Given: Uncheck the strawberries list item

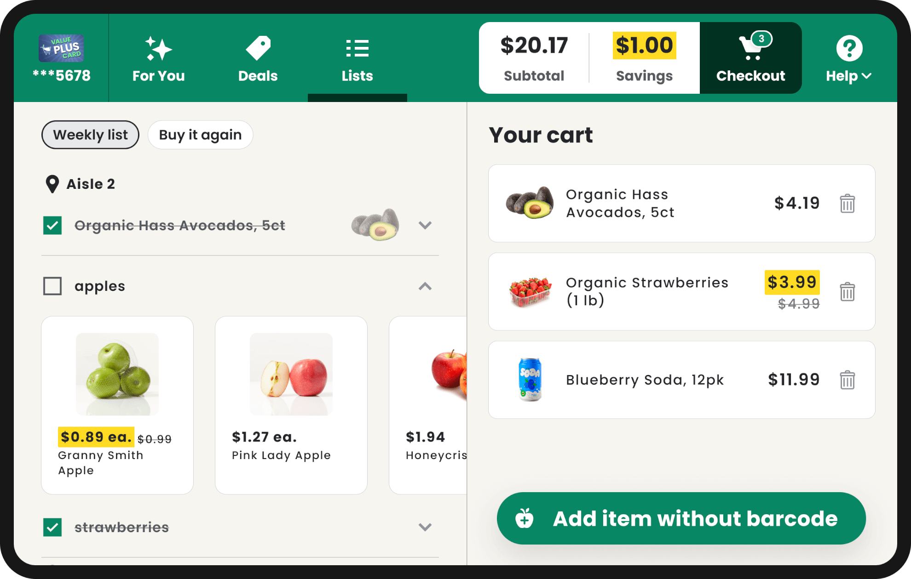Looking at the screenshot, I should click(x=52, y=527).
